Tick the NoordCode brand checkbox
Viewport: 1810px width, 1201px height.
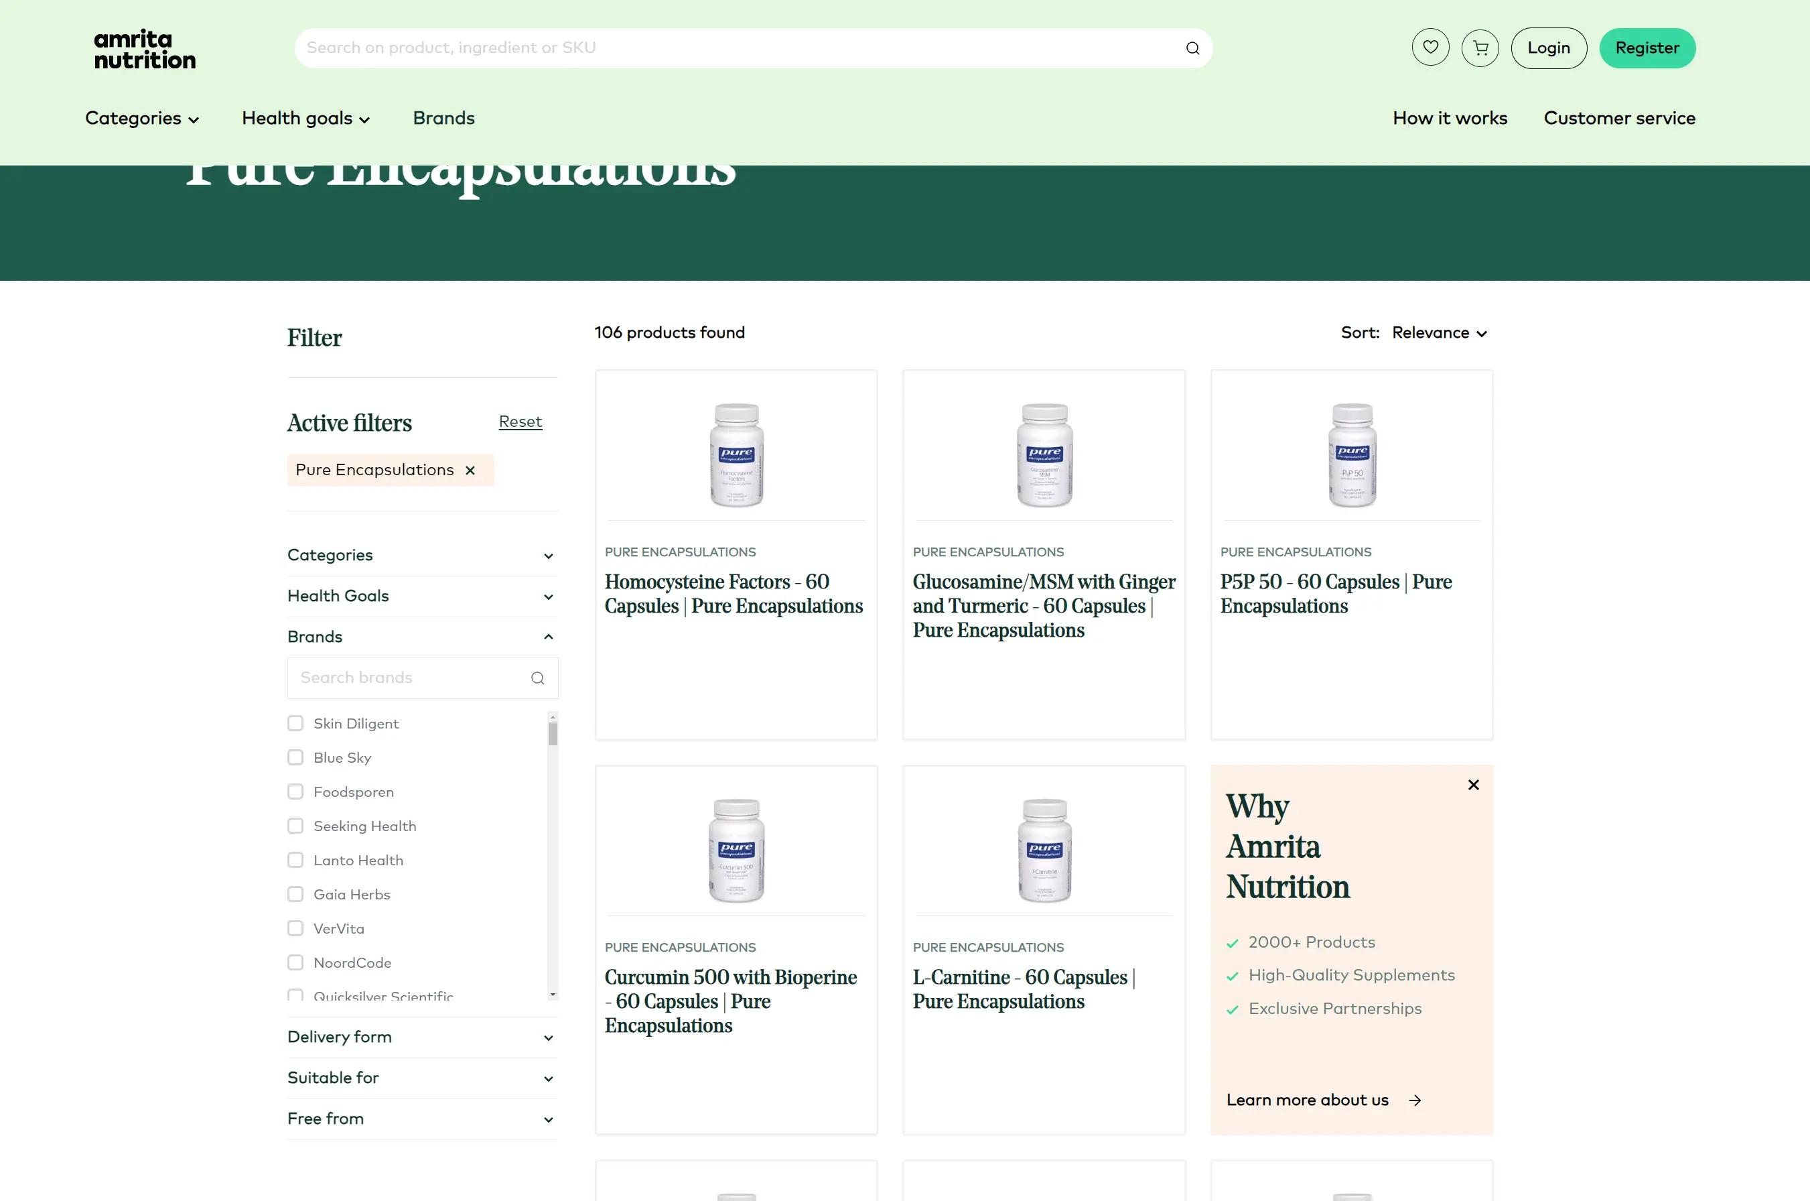click(x=295, y=962)
